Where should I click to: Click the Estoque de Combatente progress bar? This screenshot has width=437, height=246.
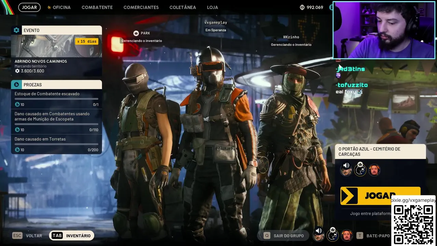tap(56, 99)
